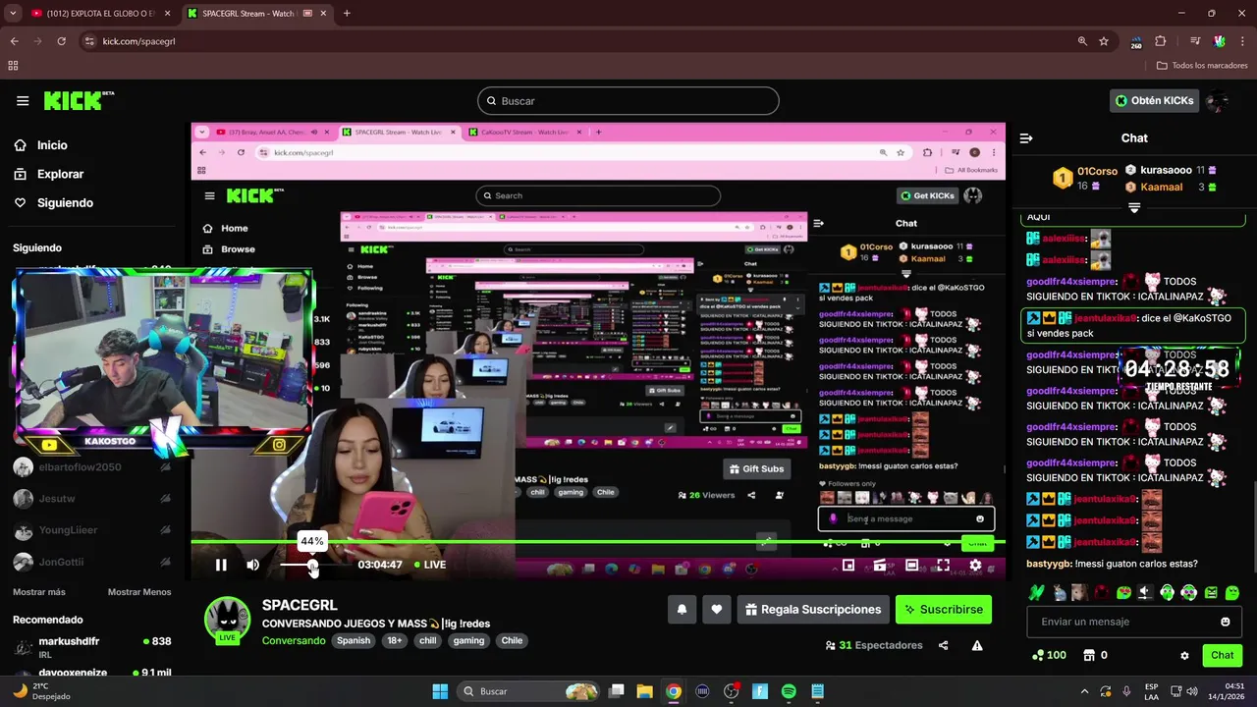1257x707 pixels.
Task: Open video player settings gear
Action: pos(975,565)
